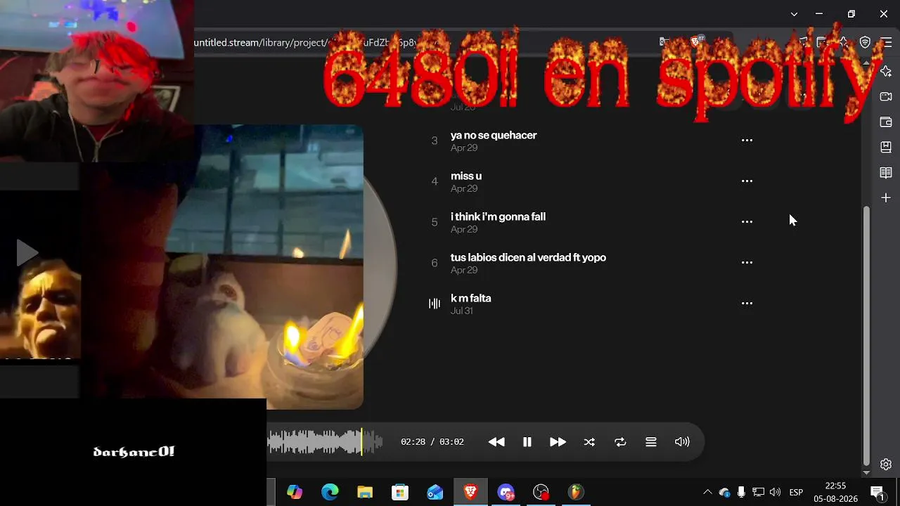Click the microphone tray icon
Image resolution: width=900 pixels, height=506 pixels.
pos(741,492)
